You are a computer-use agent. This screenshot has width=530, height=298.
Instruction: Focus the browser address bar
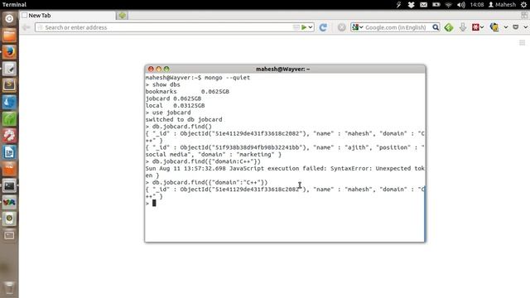(174, 27)
